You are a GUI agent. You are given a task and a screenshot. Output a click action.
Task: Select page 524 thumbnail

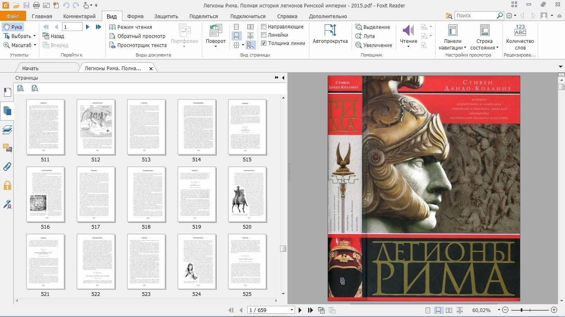[x=196, y=261]
